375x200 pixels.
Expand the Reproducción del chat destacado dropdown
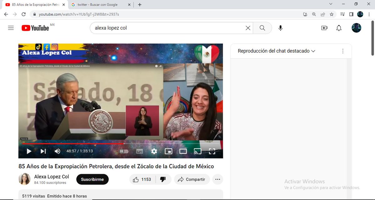[x=277, y=51]
